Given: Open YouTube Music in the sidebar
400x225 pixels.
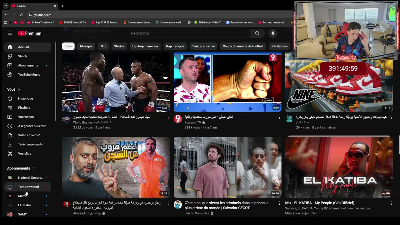Looking at the screenshot, I should 28,74.
